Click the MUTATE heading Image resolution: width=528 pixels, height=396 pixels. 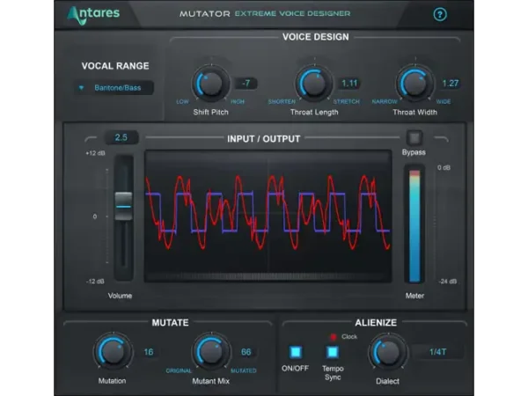(x=170, y=323)
